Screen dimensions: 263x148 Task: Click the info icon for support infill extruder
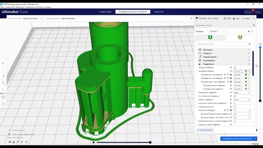[231, 75]
